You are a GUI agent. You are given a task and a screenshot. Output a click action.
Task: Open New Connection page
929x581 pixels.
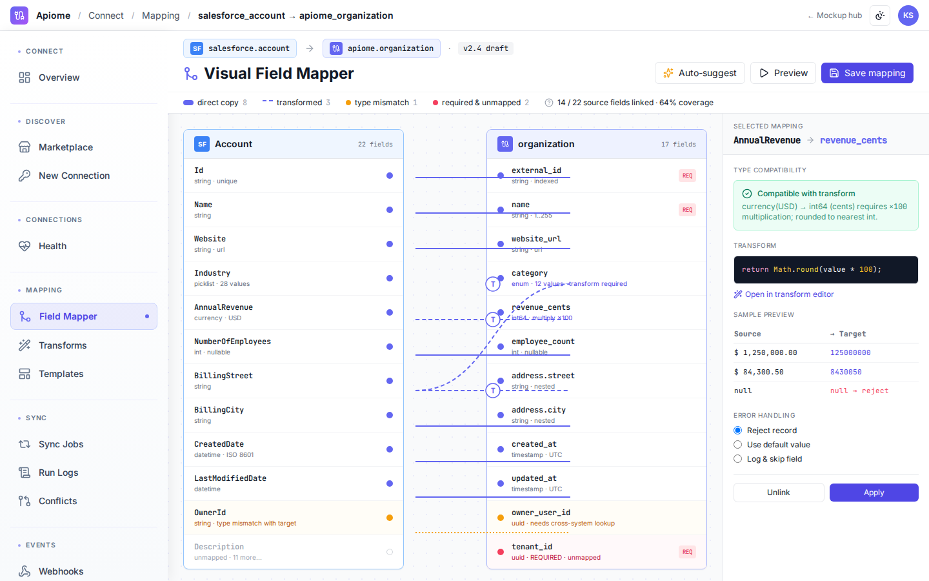point(84,176)
